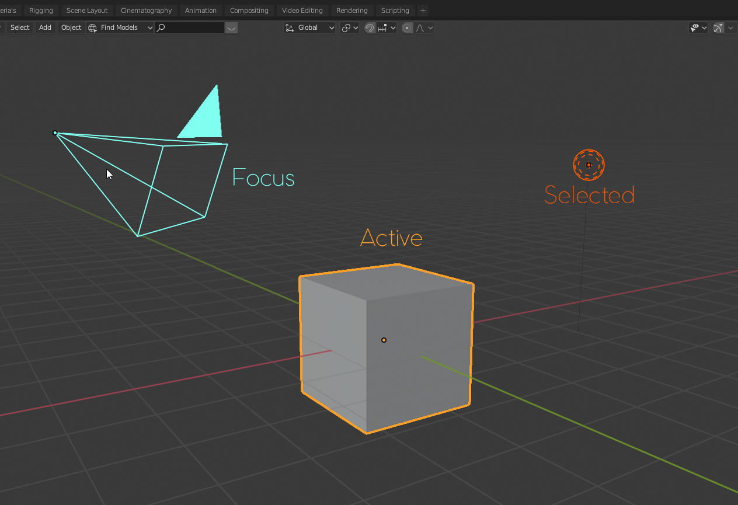
Task: Open the Scene Layout workspace tab
Action: (x=87, y=11)
